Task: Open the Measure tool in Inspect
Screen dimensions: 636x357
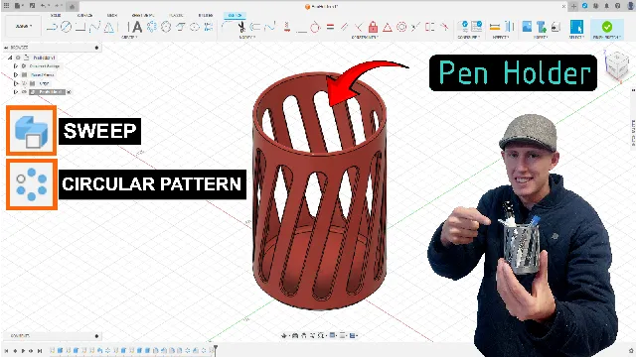Action: (x=495, y=27)
